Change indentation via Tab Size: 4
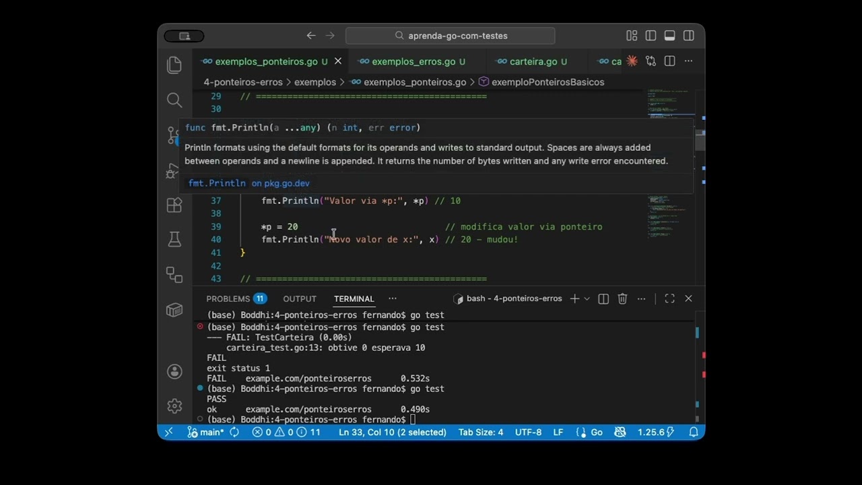This screenshot has height=485, width=862. (x=481, y=432)
